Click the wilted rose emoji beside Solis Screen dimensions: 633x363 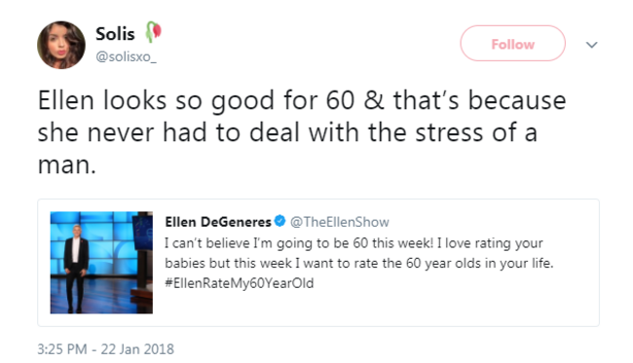click(x=154, y=32)
